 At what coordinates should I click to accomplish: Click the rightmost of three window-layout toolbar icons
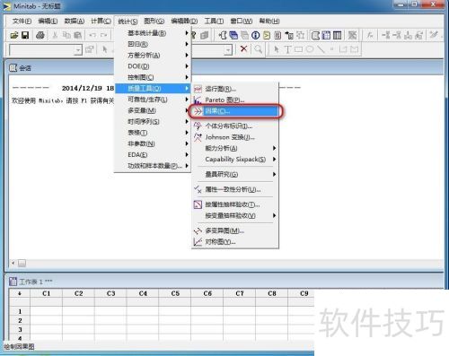point(338,35)
